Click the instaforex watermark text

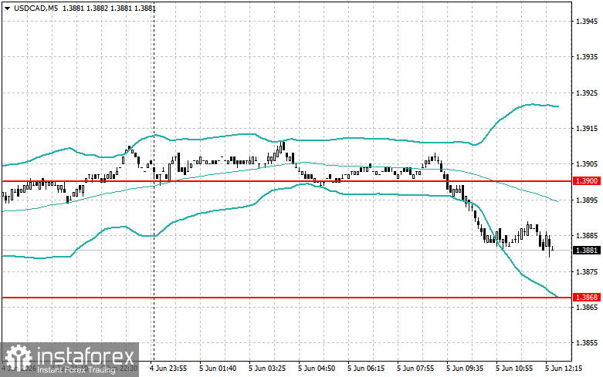click(x=86, y=356)
